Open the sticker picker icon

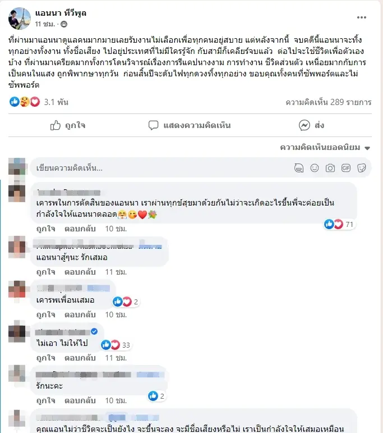362,168
